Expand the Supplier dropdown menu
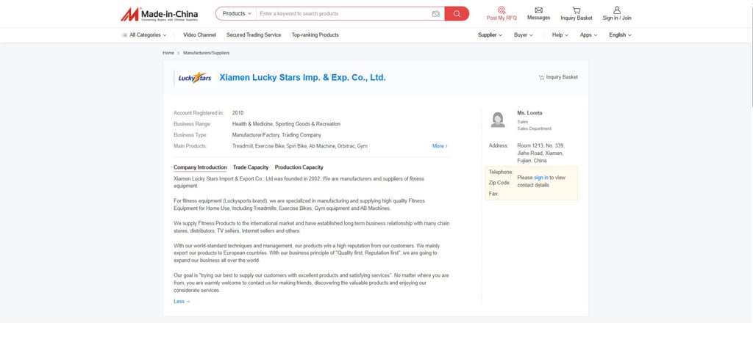This screenshot has height=356, width=753. 490,35
